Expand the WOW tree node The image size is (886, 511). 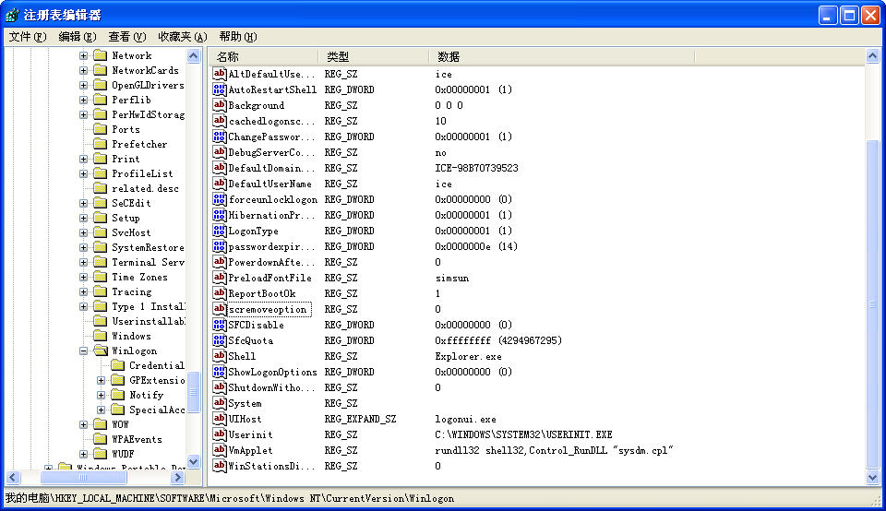click(x=84, y=424)
